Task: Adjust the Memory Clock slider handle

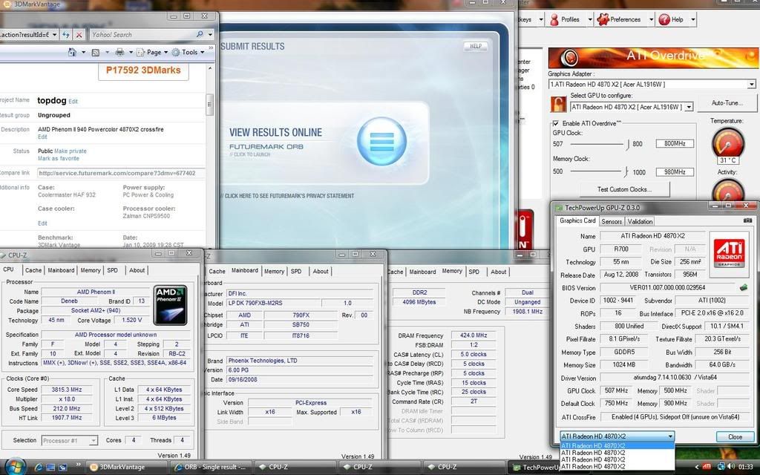Action: tap(626, 171)
